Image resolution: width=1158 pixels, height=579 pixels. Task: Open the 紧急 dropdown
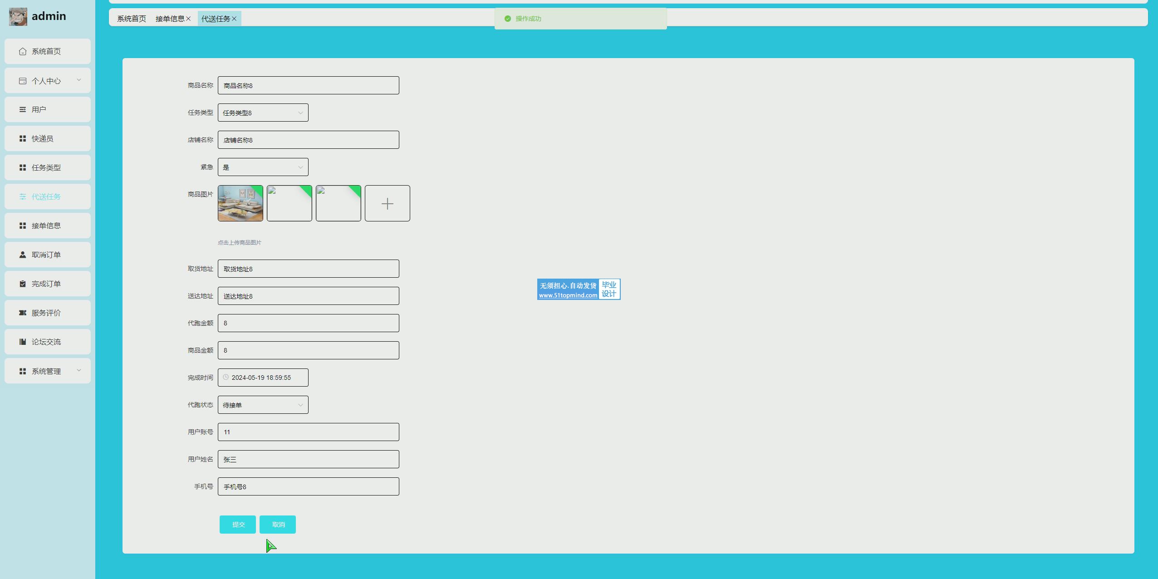263,167
